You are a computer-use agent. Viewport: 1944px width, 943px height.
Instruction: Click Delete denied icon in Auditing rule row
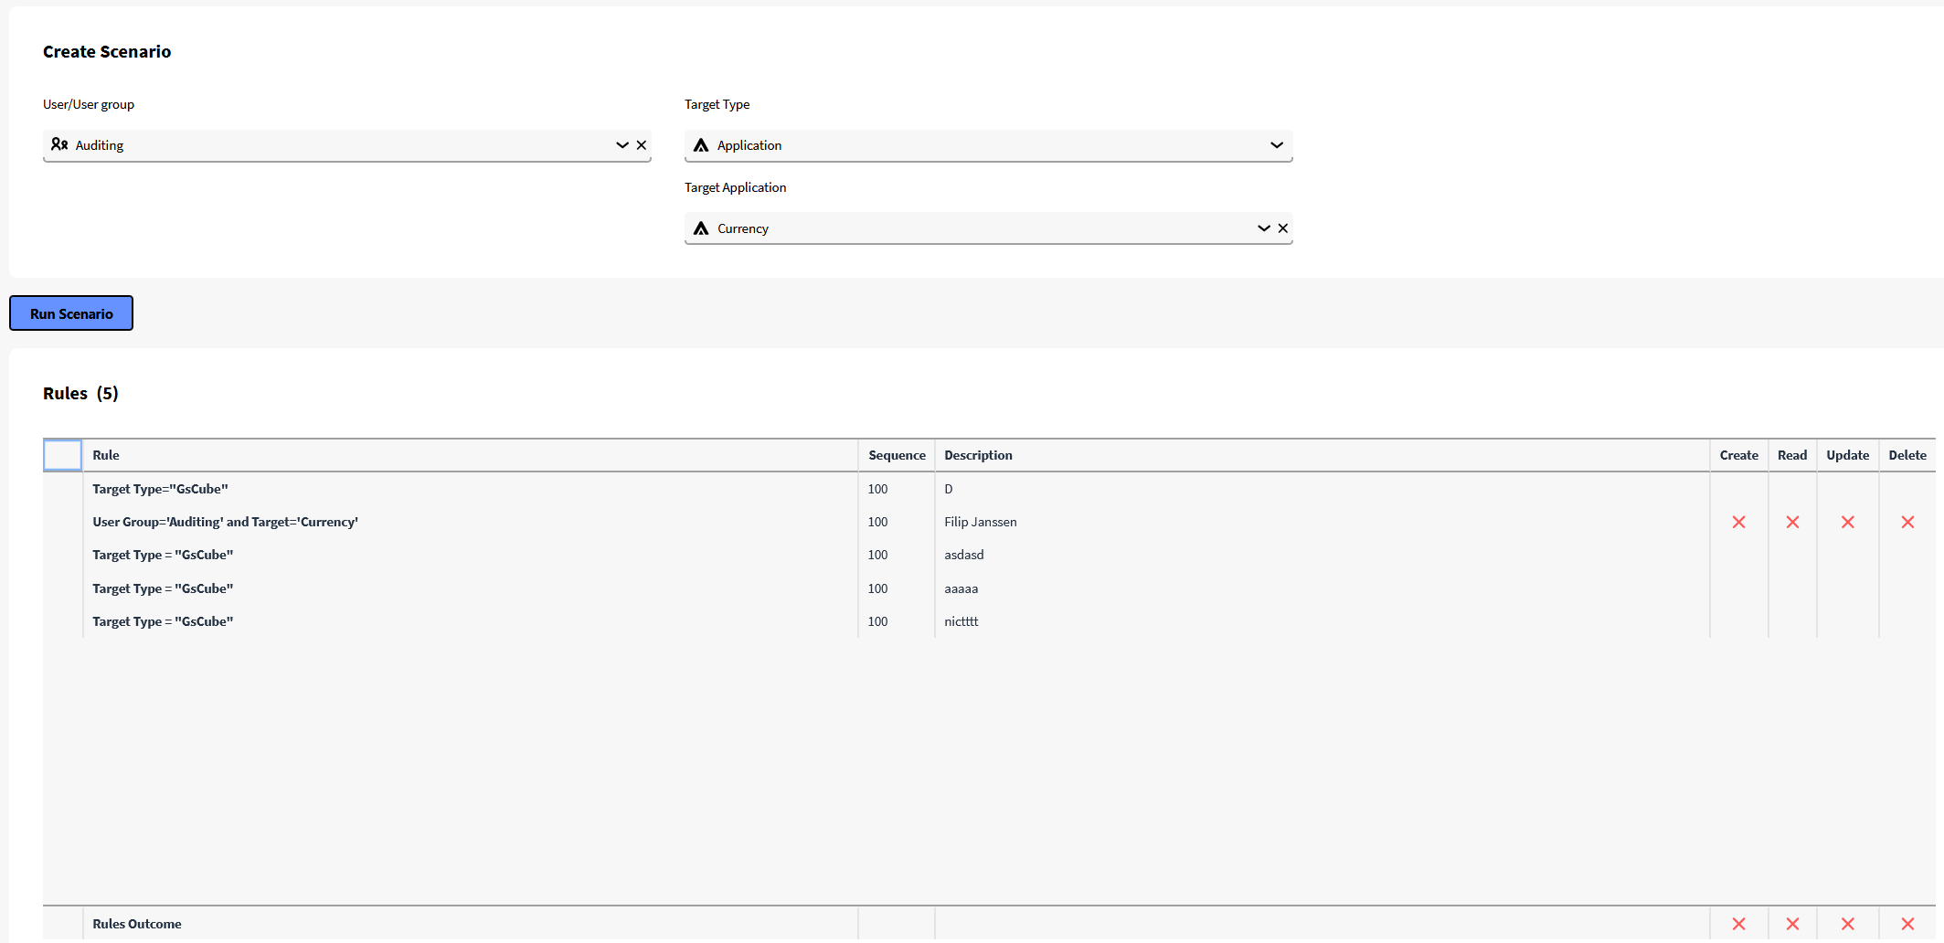point(1907,523)
